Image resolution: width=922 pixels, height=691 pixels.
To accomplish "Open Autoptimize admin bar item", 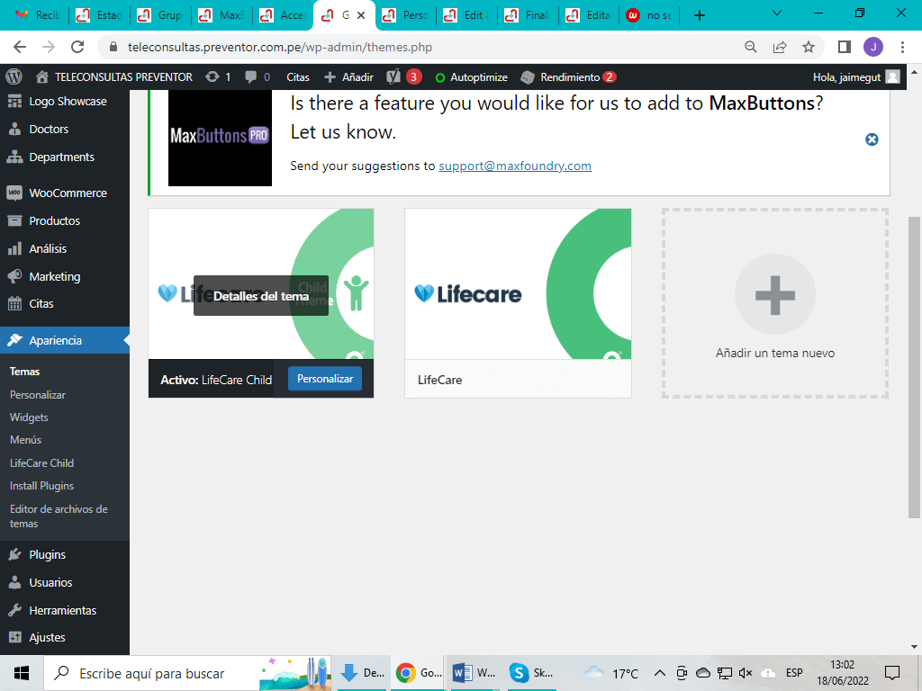I will pyautogui.click(x=471, y=77).
